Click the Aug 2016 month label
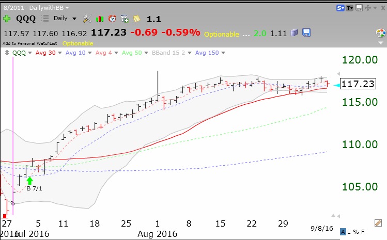This screenshot has height=240, width=387. (157, 234)
